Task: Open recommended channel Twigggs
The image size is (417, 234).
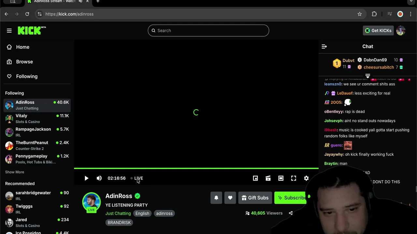Action: 37,209
